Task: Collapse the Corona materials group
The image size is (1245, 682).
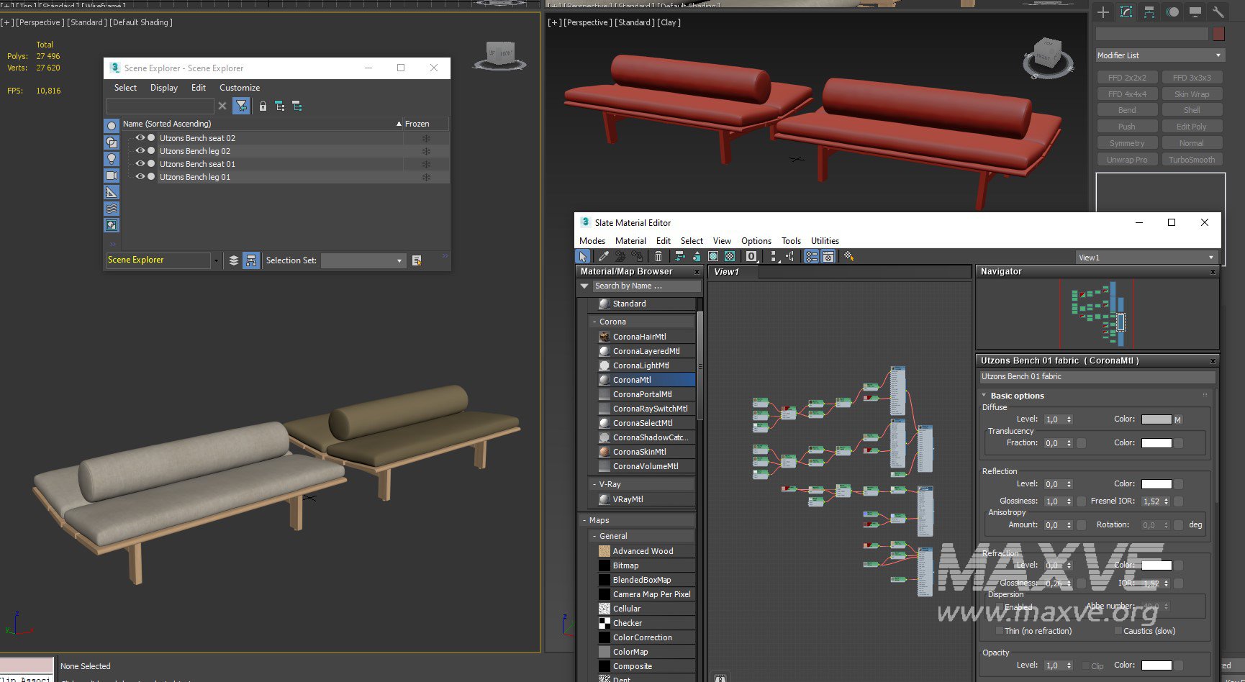Action: [x=594, y=322]
